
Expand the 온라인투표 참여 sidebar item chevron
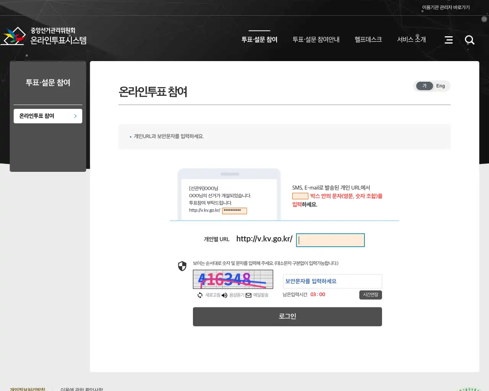75,116
